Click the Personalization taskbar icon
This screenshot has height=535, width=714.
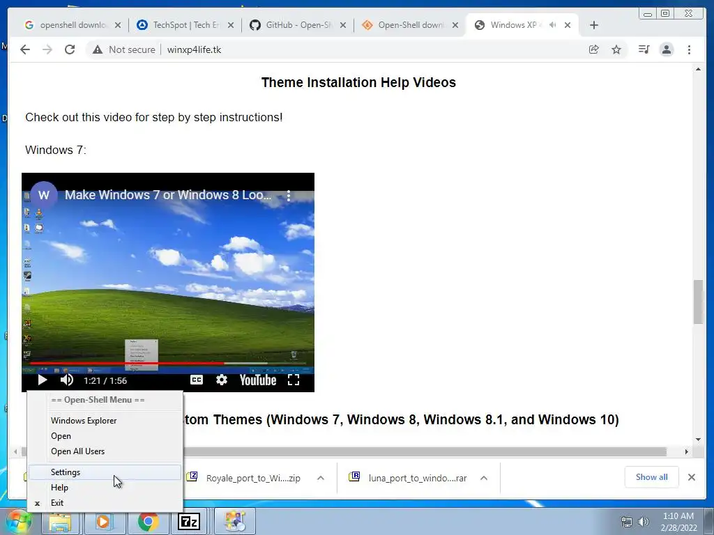[235, 521]
